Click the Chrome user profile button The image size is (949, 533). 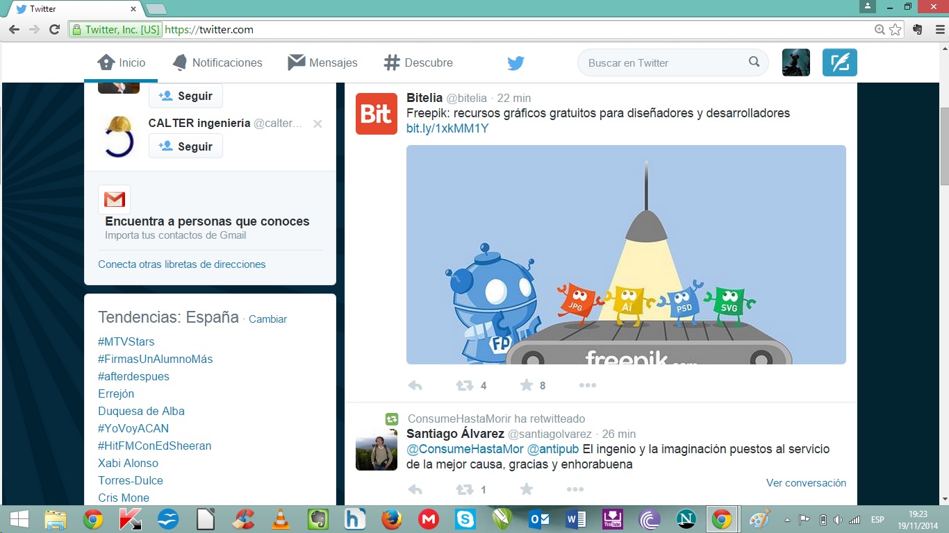pos(866,6)
